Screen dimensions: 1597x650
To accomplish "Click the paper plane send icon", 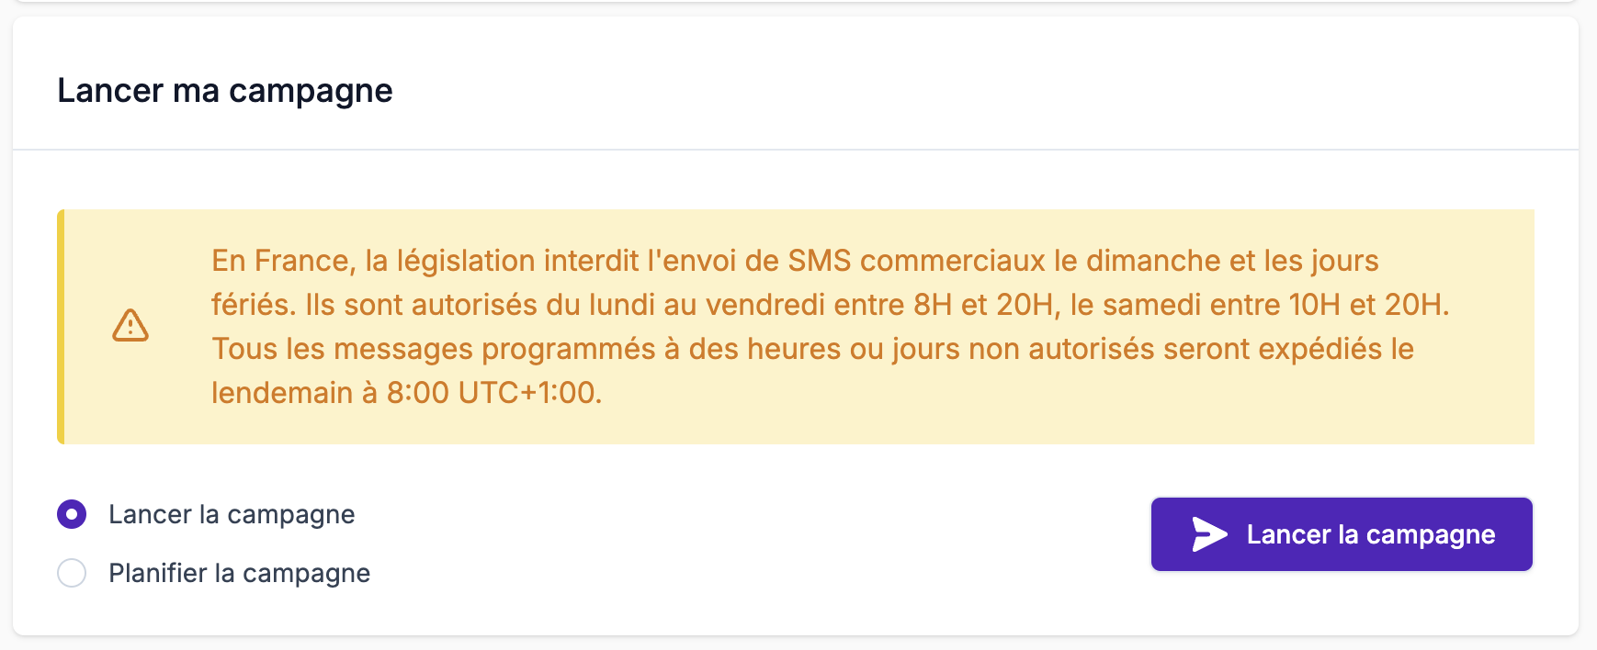I will (x=1209, y=534).
